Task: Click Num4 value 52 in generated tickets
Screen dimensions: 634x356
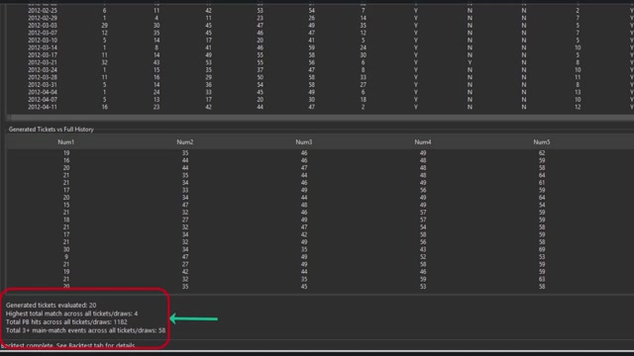Action: (x=423, y=257)
